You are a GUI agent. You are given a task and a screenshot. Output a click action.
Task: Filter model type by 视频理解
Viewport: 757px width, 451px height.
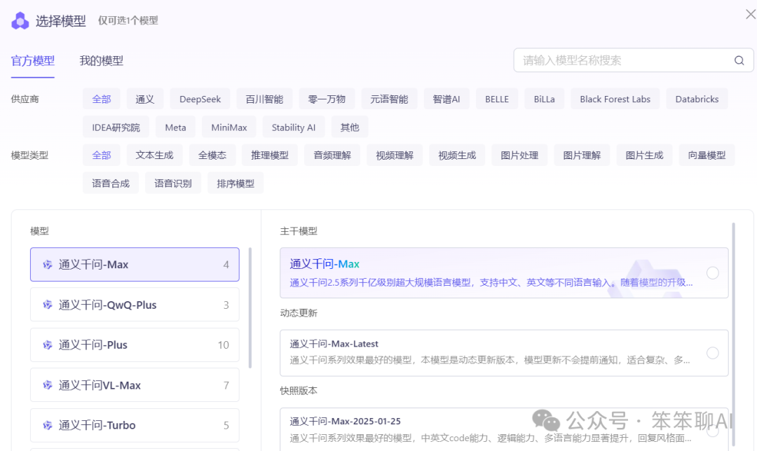[x=395, y=155]
